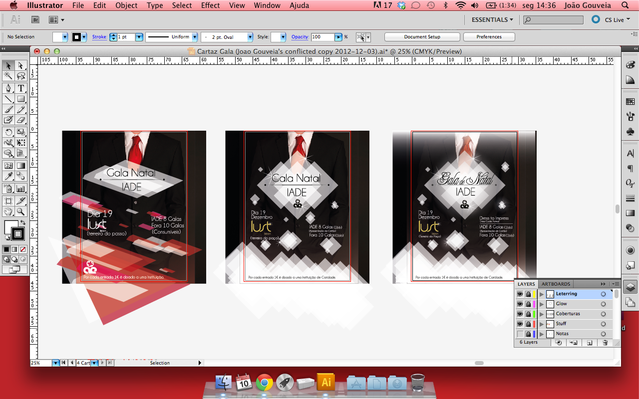The width and height of the screenshot is (639, 399).
Task: Expand the Stuff layer triangle
Action: (542, 324)
